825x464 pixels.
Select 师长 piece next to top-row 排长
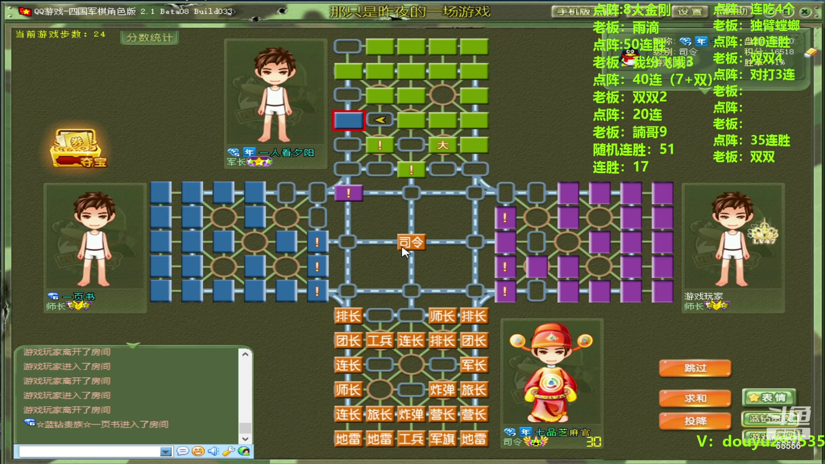(443, 317)
